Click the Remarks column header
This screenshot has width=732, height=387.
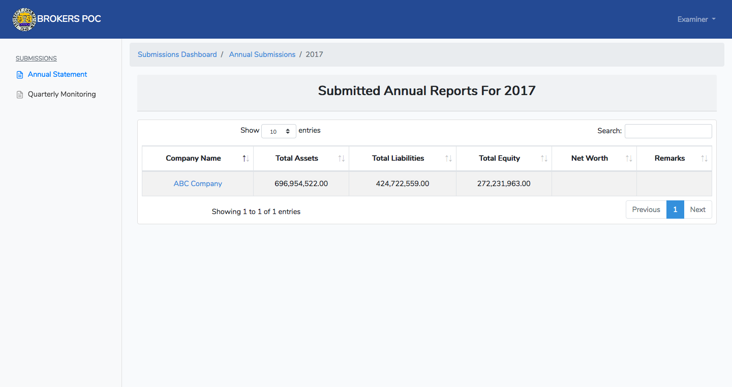tap(675, 159)
